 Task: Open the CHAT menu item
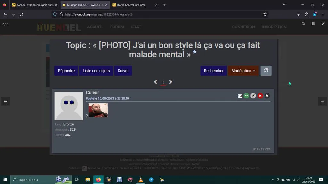[136, 27]
